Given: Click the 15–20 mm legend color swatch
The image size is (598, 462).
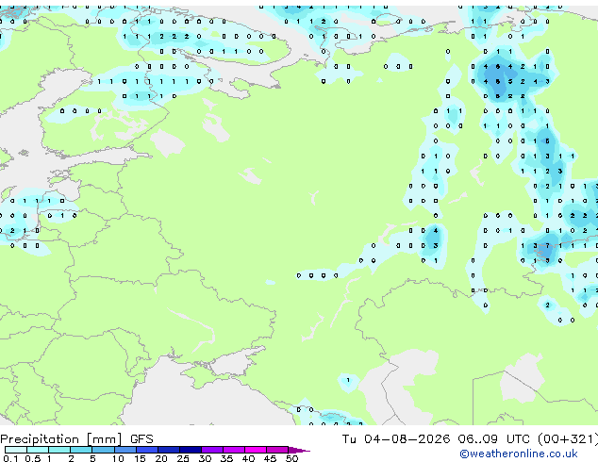Looking at the screenshot, I should [x=146, y=450].
